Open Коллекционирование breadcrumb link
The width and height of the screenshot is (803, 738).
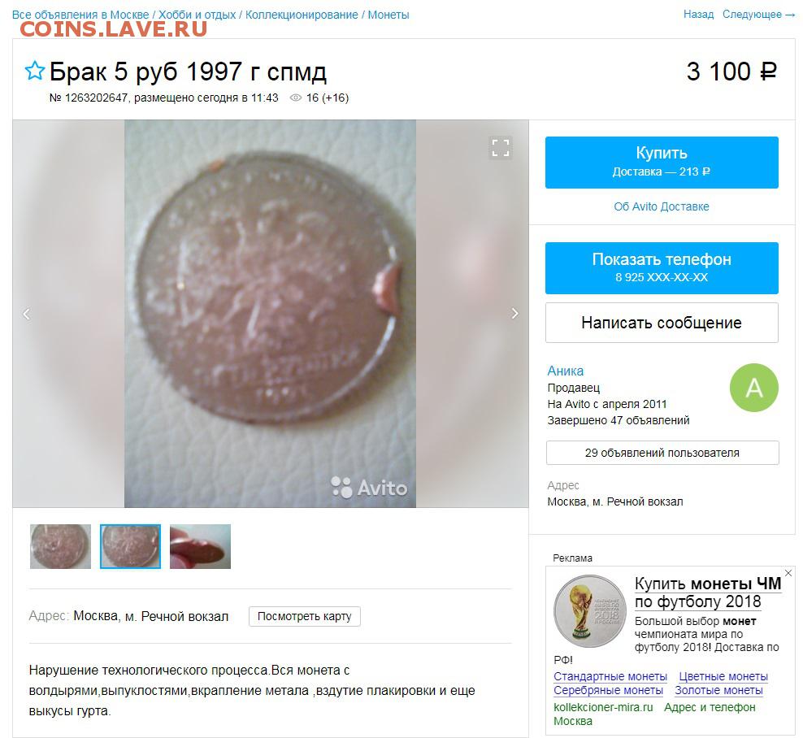click(x=302, y=15)
